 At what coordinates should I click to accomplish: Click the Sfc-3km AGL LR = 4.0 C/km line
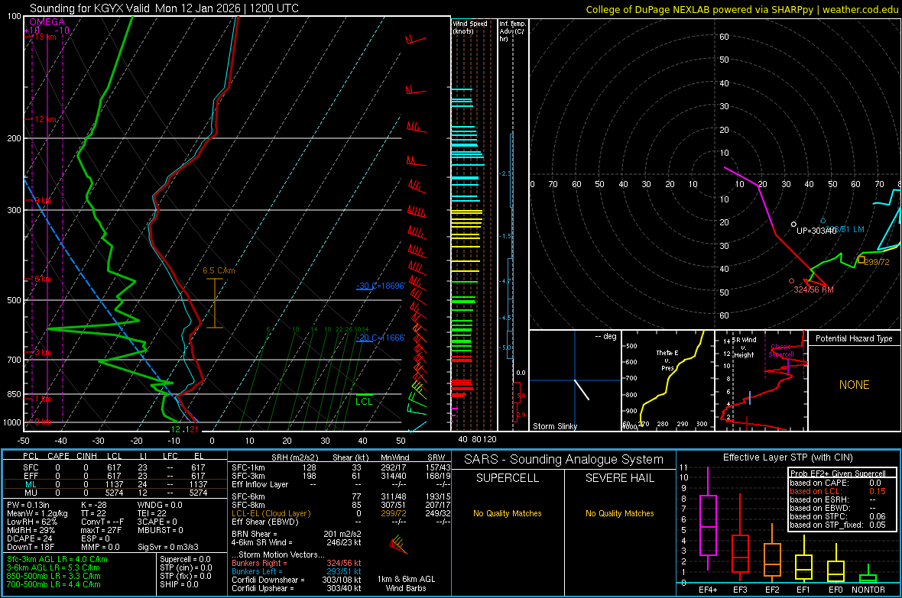click(x=57, y=560)
